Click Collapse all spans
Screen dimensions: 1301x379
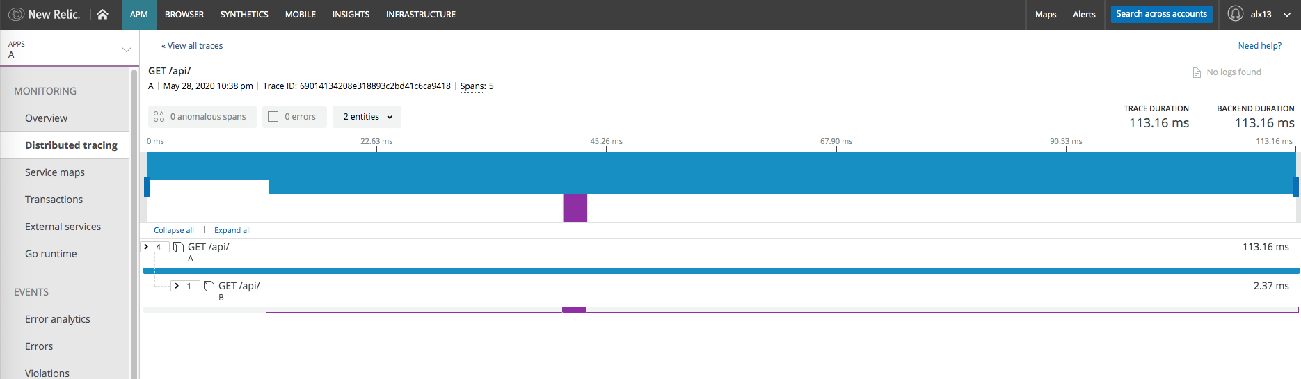point(174,230)
